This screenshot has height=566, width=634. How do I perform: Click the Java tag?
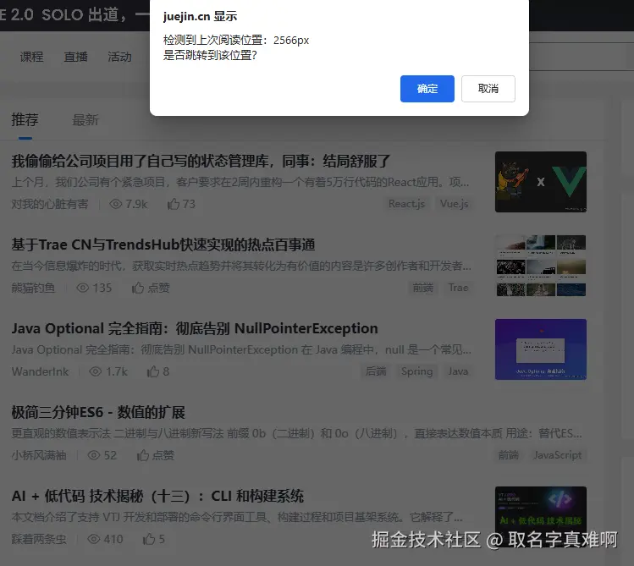(458, 371)
